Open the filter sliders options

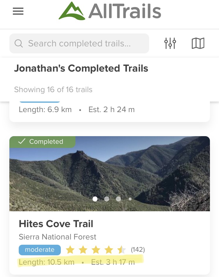click(x=170, y=43)
